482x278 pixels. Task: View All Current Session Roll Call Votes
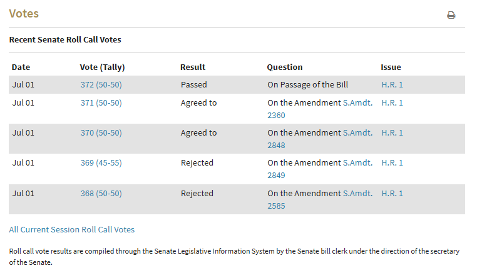point(71,229)
